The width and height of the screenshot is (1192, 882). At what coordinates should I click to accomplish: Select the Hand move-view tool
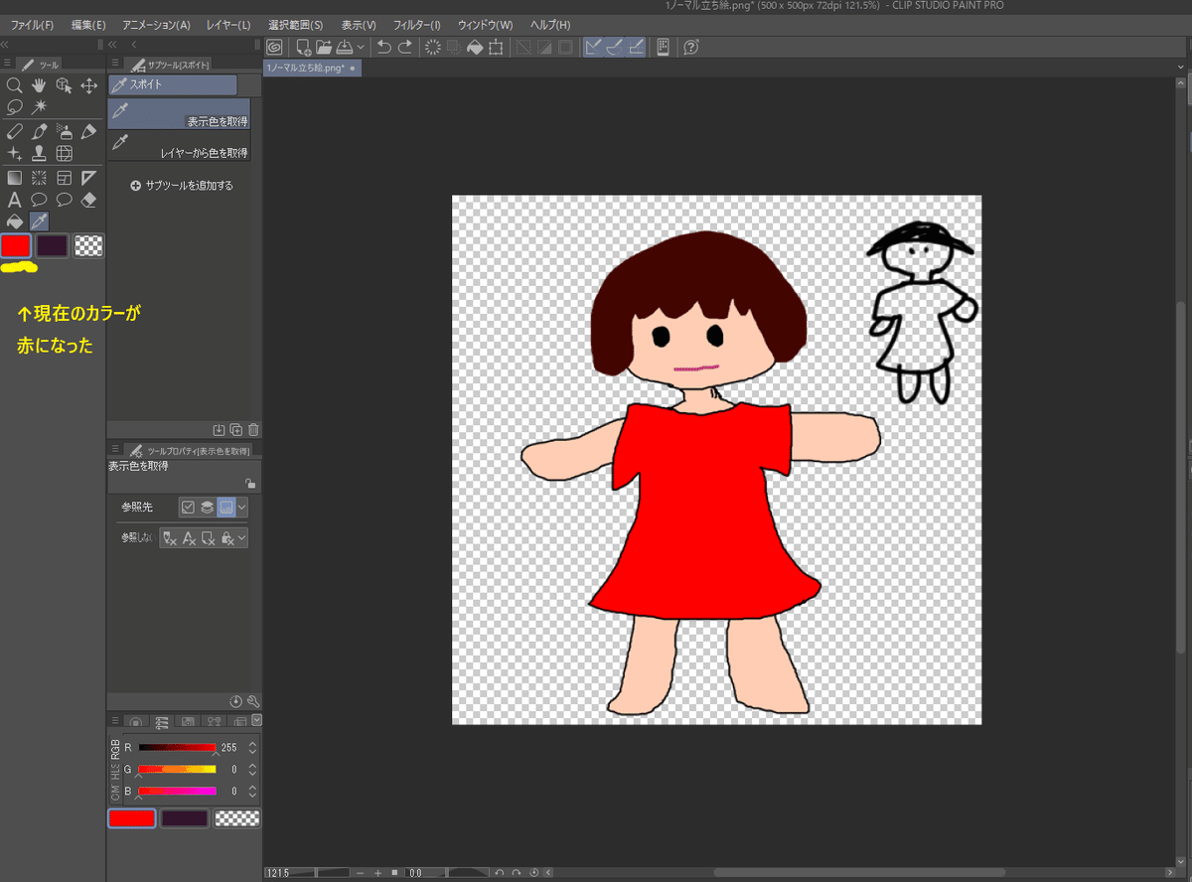(40, 86)
